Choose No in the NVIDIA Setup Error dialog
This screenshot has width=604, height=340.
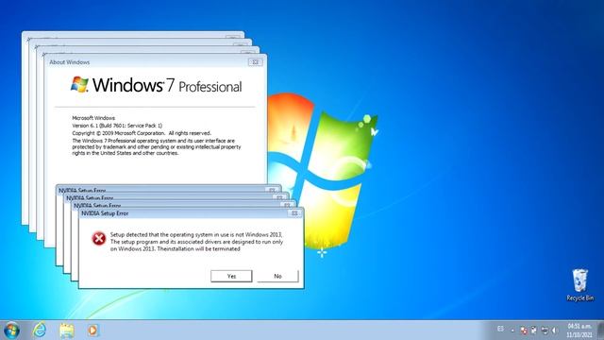(277, 276)
